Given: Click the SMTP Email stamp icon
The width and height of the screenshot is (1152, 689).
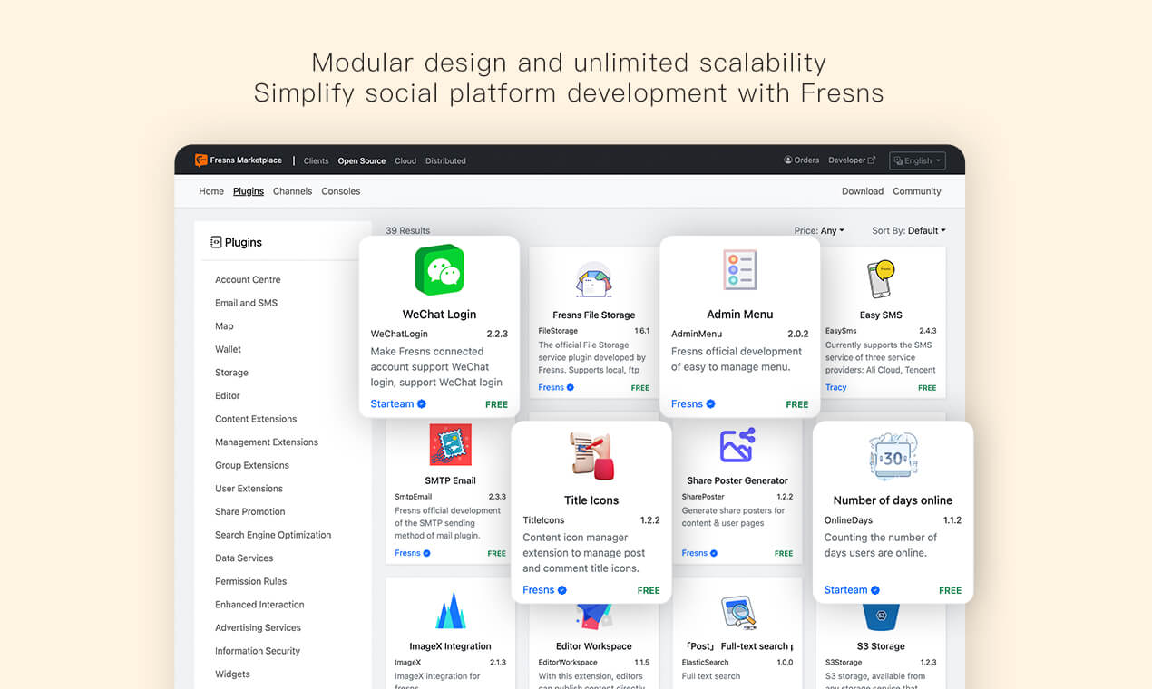Looking at the screenshot, I should point(450,445).
